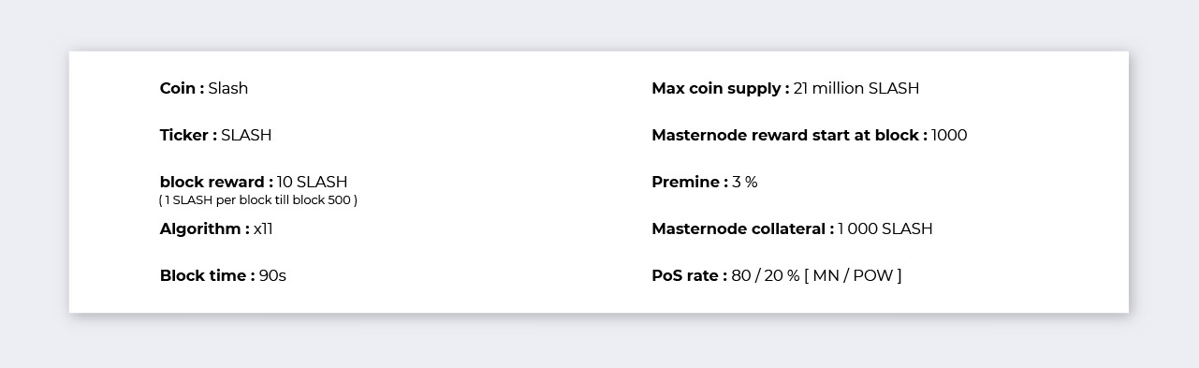Click the note about block 500
The width and height of the screenshot is (1199, 368).
[258, 199]
